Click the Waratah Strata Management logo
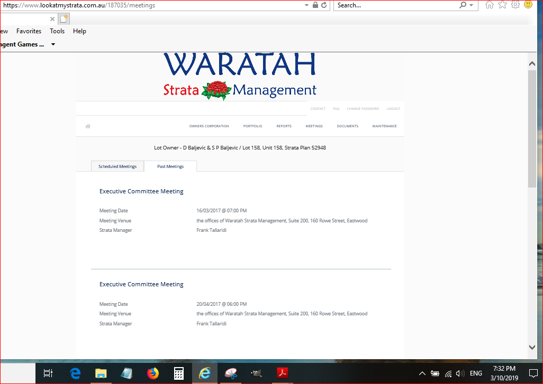This screenshot has height=384, width=543. pyautogui.click(x=240, y=77)
